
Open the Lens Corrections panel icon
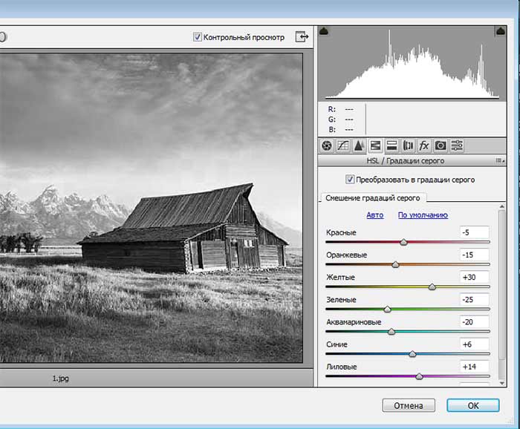(x=408, y=145)
